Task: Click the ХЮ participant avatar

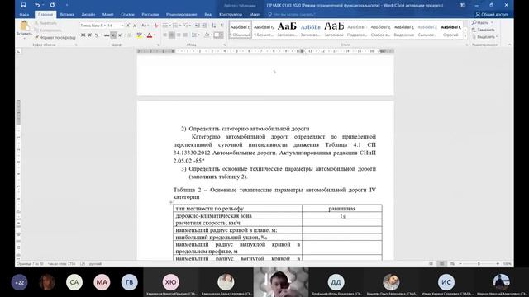Action: (x=170, y=282)
